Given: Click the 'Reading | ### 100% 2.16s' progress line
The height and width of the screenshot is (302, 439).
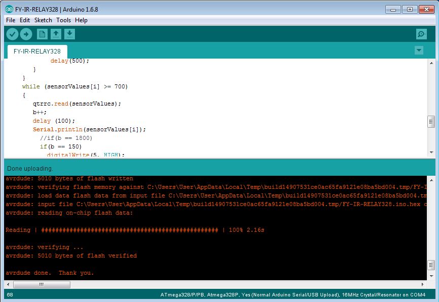Looking at the screenshot, I should (x=135, y=230).
